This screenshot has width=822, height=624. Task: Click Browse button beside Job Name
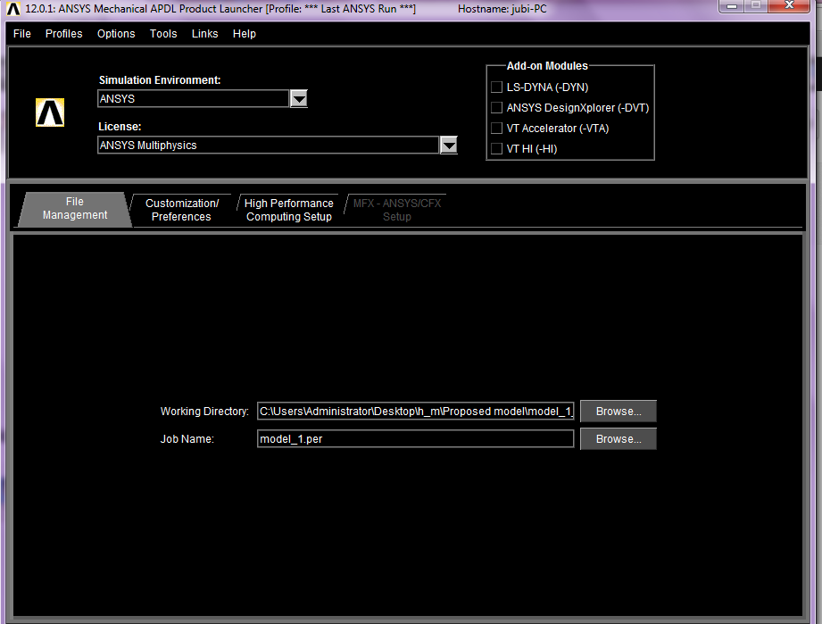click(618, 439)
